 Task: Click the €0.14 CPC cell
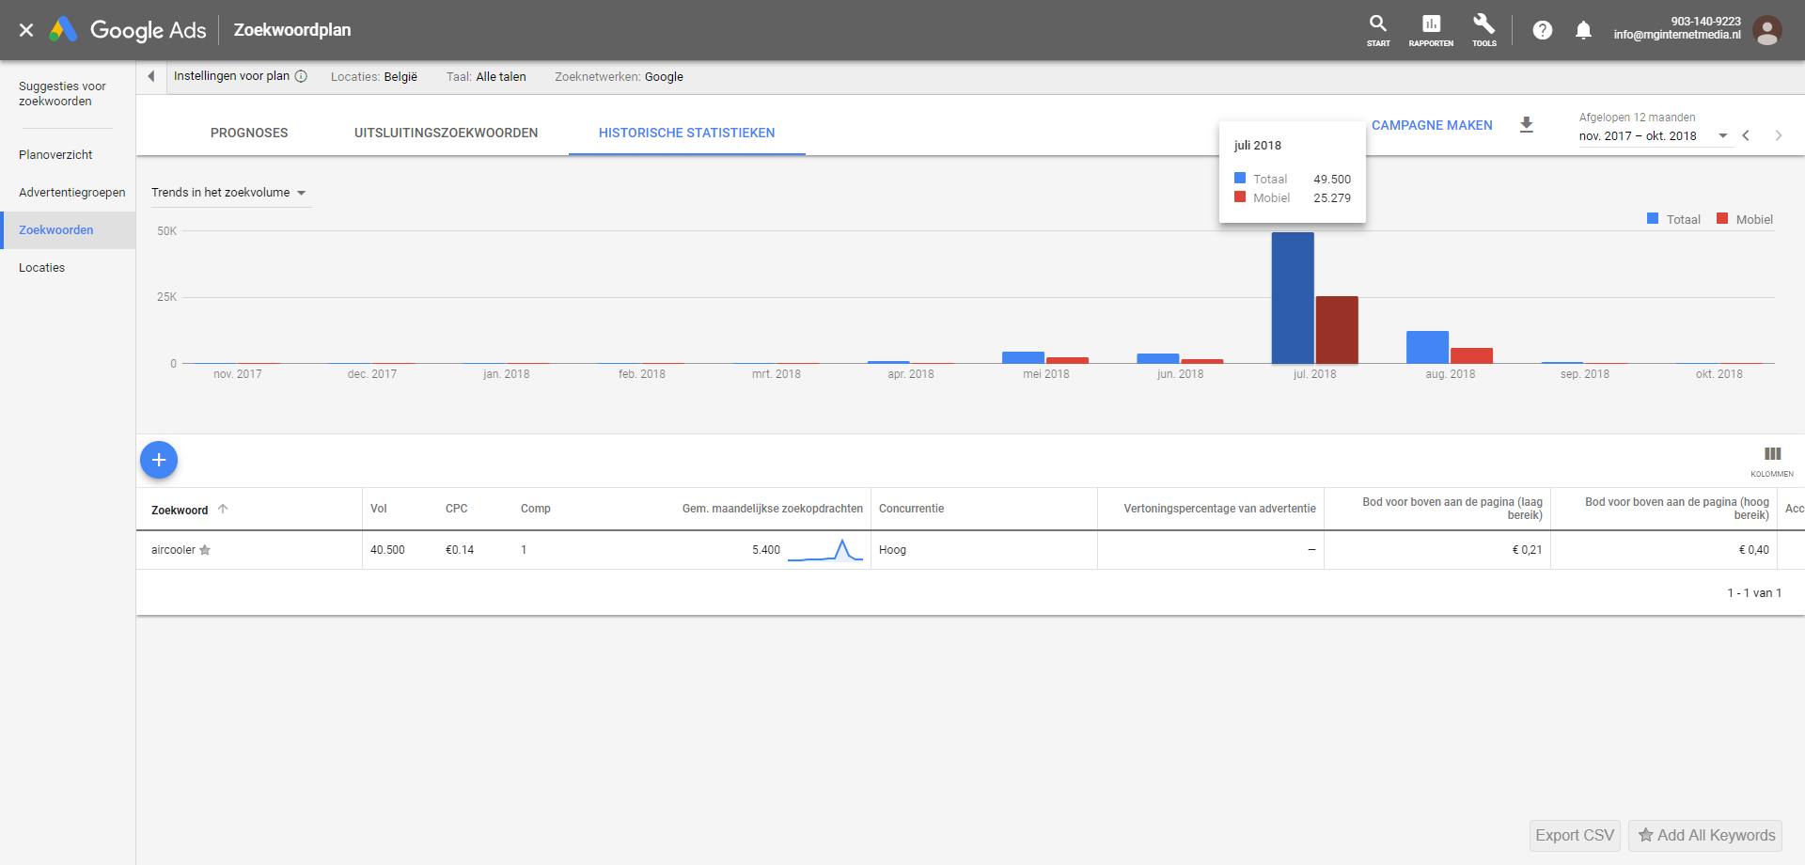460,550
